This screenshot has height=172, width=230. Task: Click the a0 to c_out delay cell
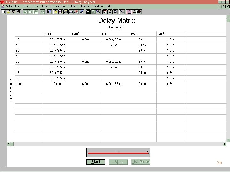[57, 39]
